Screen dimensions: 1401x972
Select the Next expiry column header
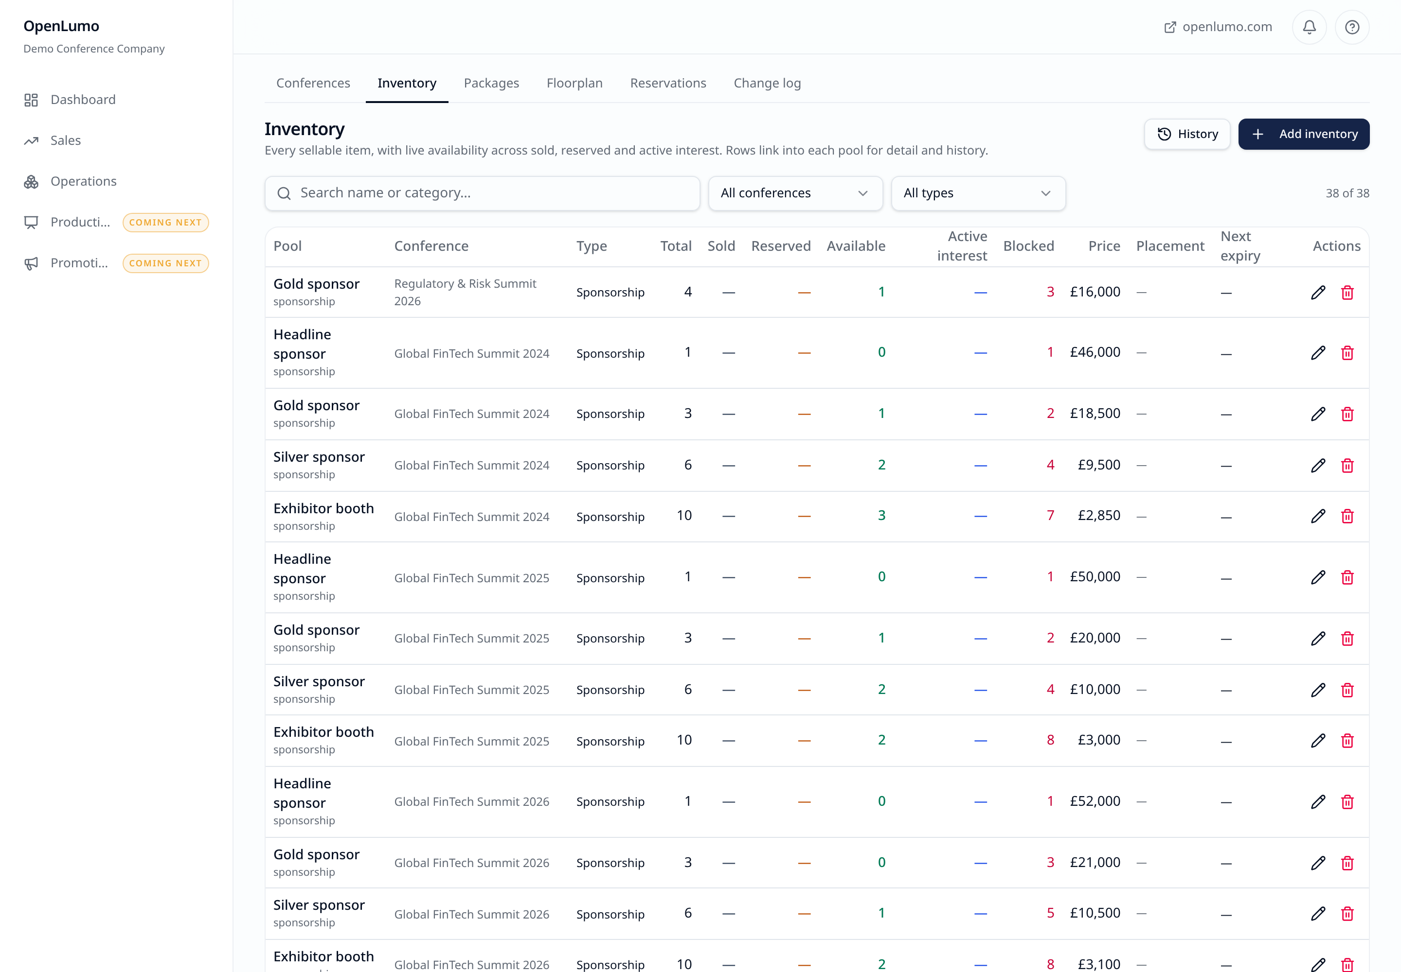(1240, 246)
